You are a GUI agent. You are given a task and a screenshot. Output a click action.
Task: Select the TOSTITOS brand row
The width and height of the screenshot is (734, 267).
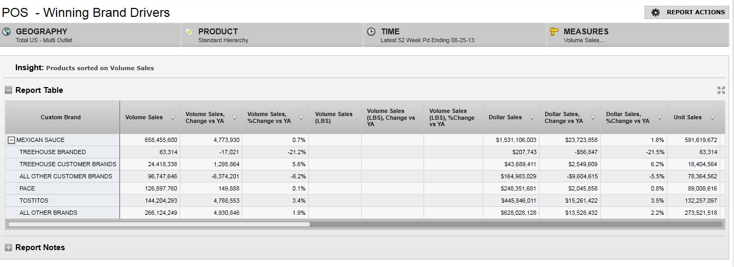tap(34, 201)
